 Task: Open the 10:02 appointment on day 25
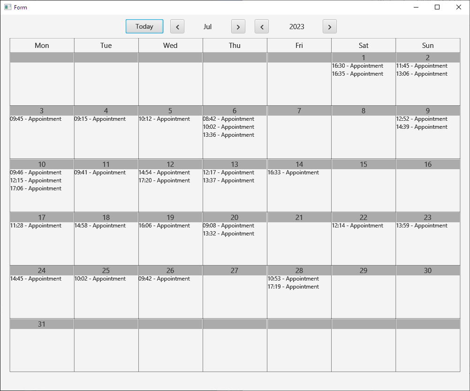tap(100, 279)
